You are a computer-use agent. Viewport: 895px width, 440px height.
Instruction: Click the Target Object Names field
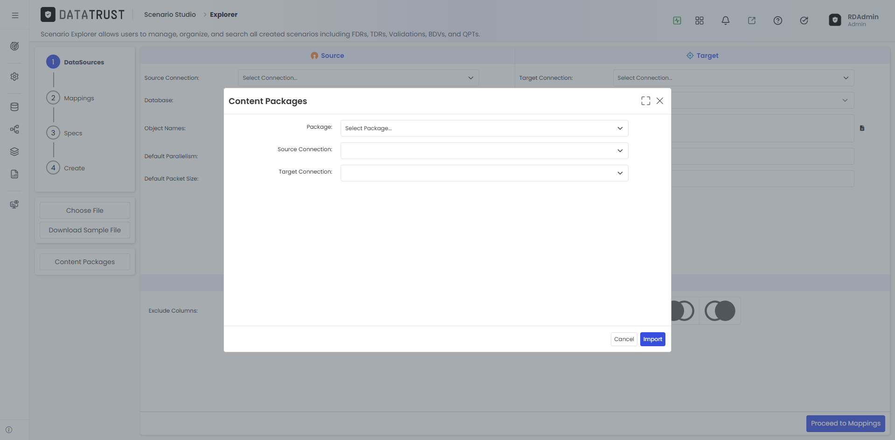pos(762,128)
